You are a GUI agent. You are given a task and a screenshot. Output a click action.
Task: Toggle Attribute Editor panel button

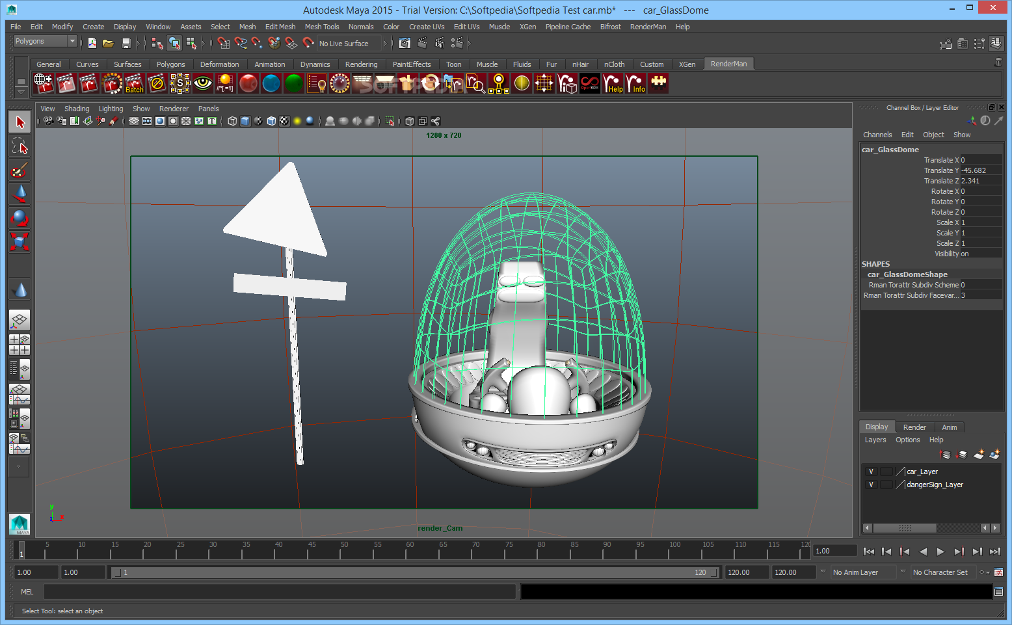pos(963,44)
